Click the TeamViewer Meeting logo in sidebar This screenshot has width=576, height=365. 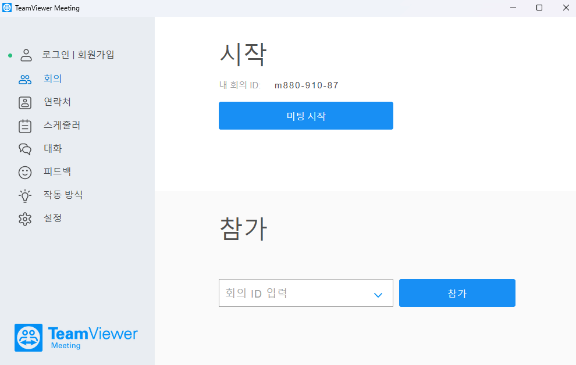(76, 337)
